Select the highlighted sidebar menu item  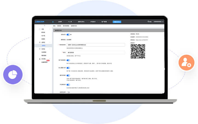(x=44, y=46)
